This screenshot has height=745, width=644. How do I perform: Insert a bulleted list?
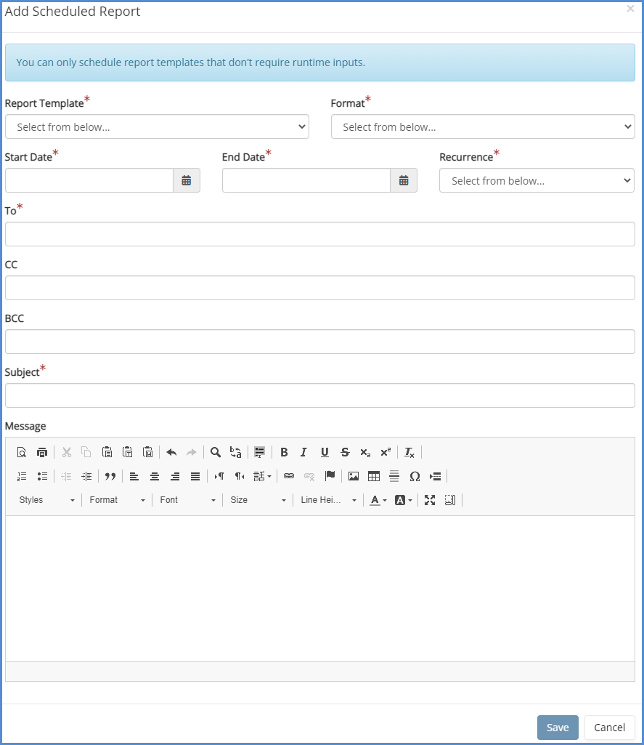coord(42,476)
